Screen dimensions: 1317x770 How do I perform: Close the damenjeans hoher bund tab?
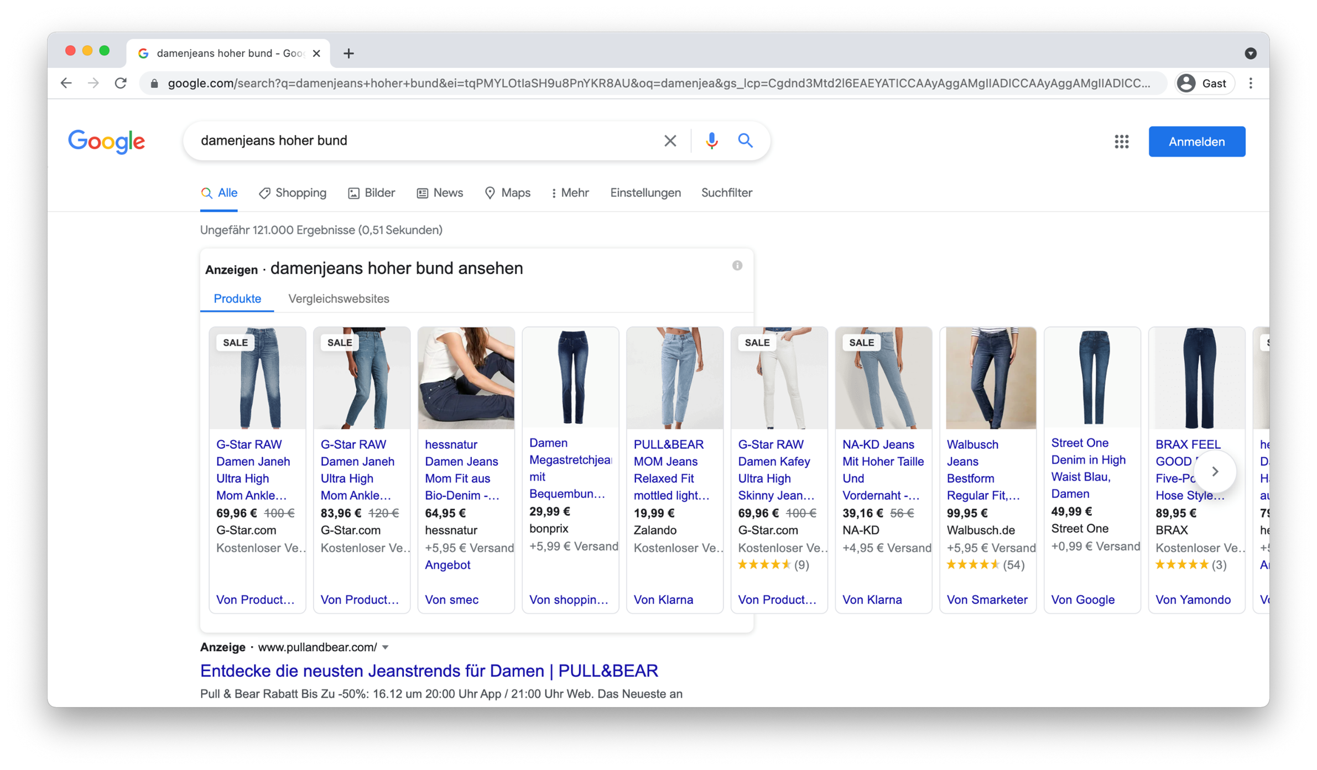click(316, 54)
